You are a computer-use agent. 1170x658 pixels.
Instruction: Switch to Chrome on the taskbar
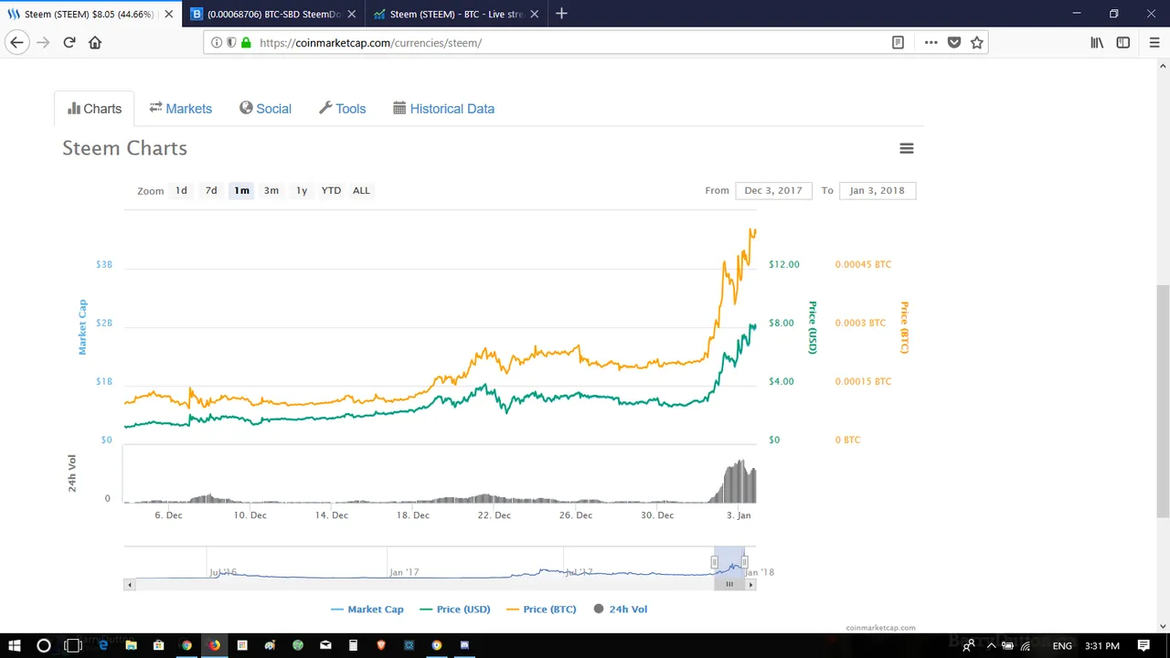186,645
